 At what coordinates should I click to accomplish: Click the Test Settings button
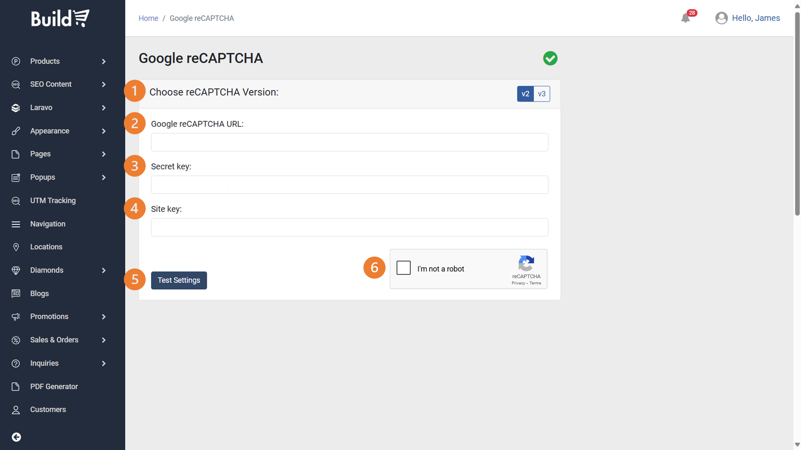coord(179,280)
